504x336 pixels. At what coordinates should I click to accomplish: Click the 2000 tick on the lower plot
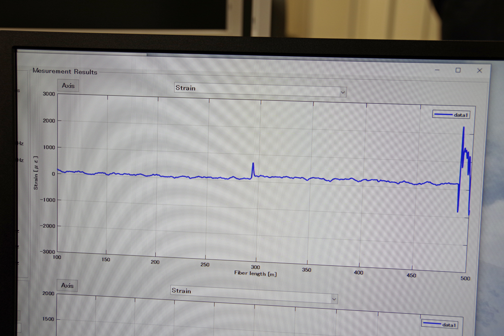(49, 293)
